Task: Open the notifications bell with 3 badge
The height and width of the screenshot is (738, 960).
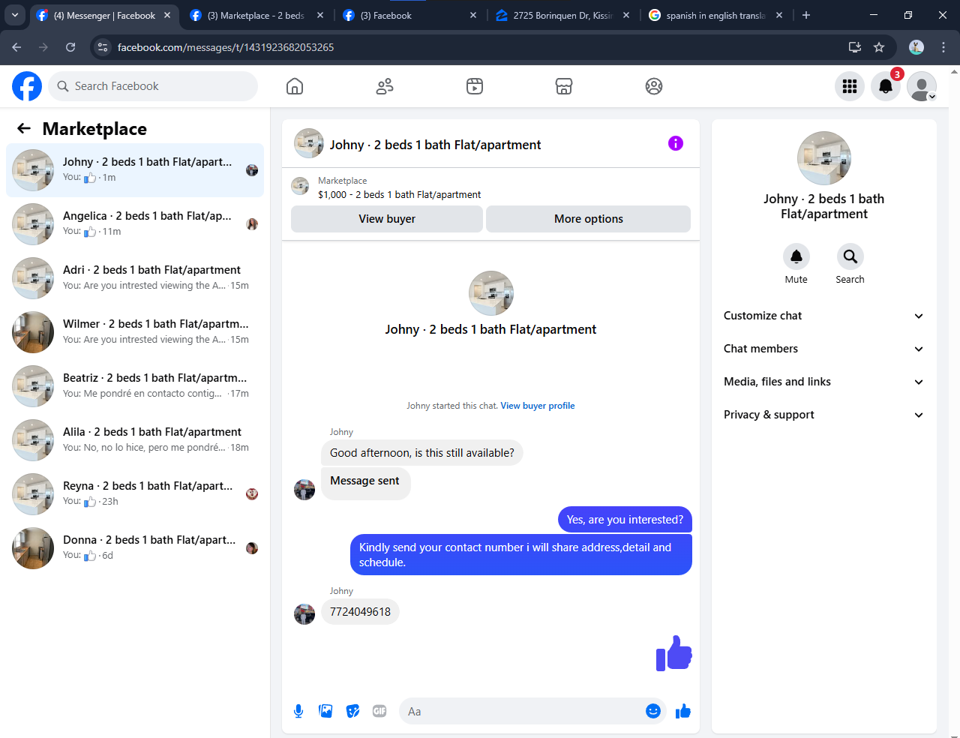Action: (886, 86)
